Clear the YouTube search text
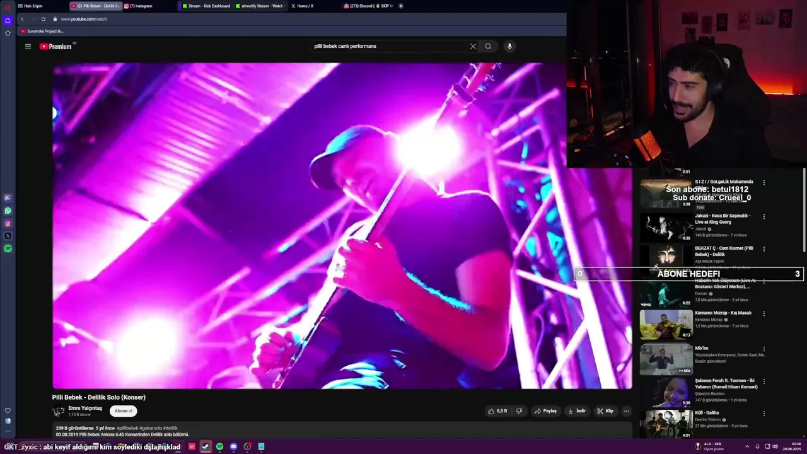The height and width of the screenshot is (454, 807). pyautogui.click(x=473, y=46)
